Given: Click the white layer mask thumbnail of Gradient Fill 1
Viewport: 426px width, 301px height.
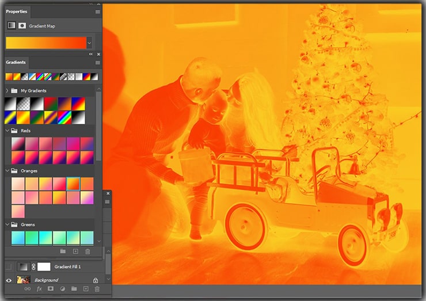Looking at the screenshot, I should (x=44, y=267).
